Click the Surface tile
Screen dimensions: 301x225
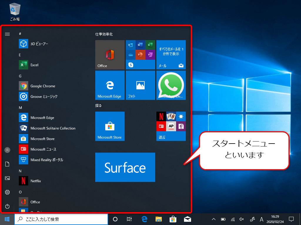pyautogui.click(x=125, y=167)
